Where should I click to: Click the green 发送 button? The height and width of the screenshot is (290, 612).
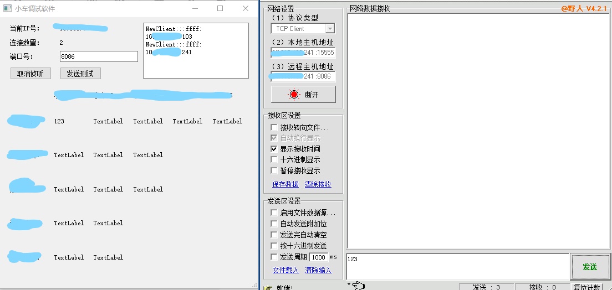click(590, 267)
